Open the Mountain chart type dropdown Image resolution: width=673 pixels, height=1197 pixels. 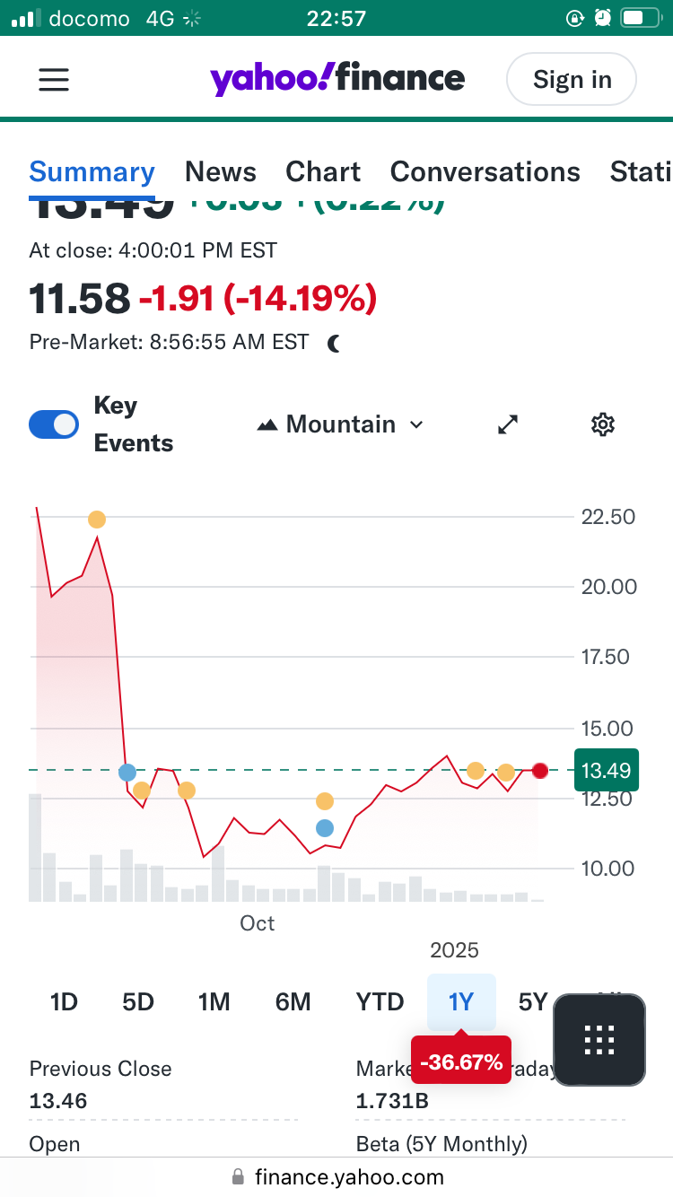coord(341,424)
